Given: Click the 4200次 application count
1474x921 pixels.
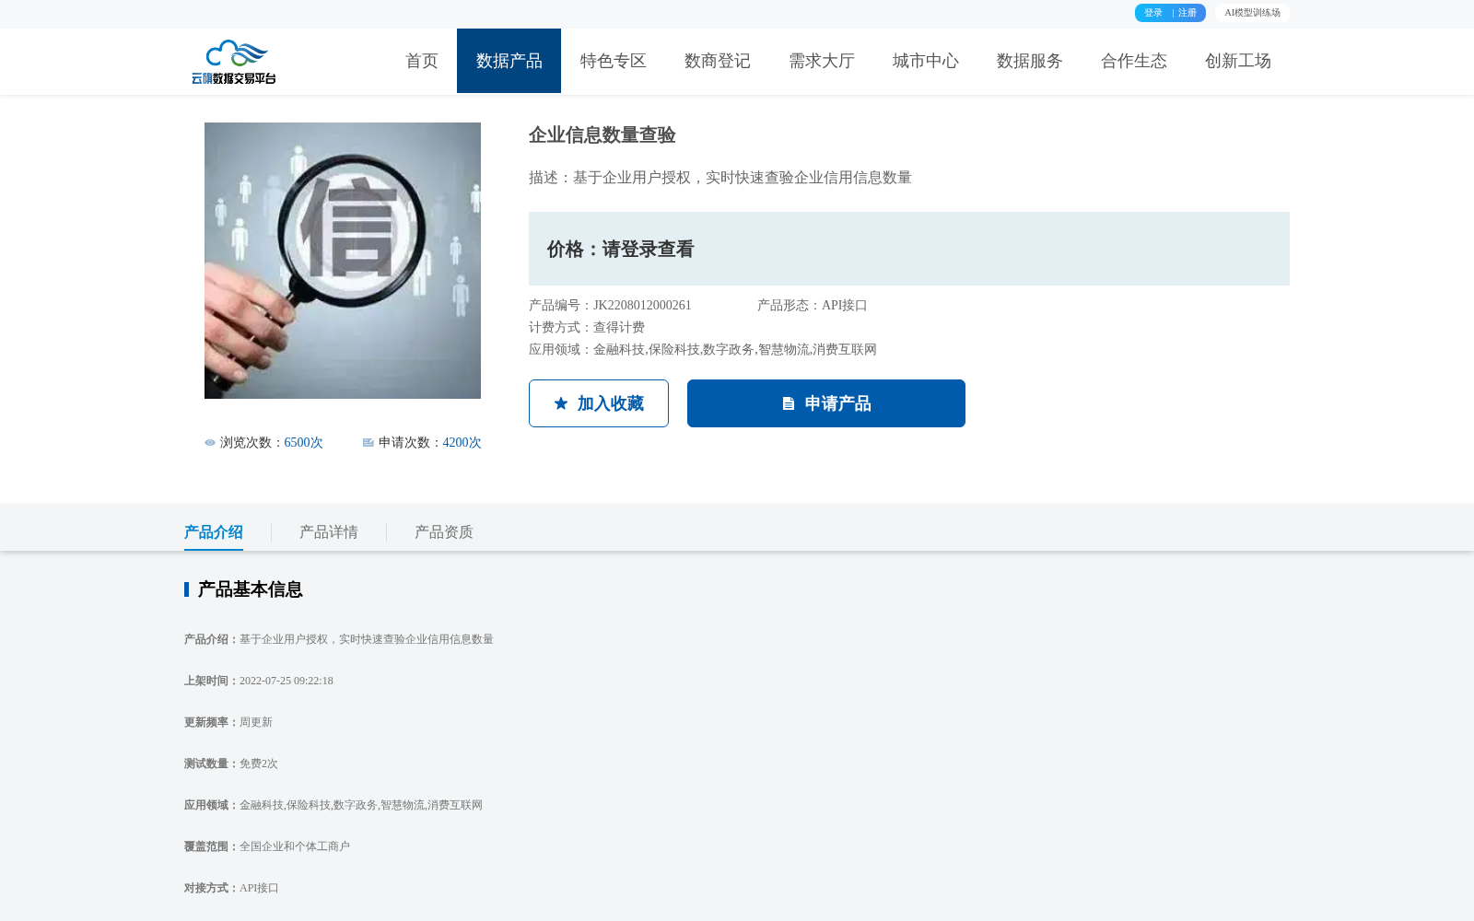Looking at the screenshot, I should [462, 443].
